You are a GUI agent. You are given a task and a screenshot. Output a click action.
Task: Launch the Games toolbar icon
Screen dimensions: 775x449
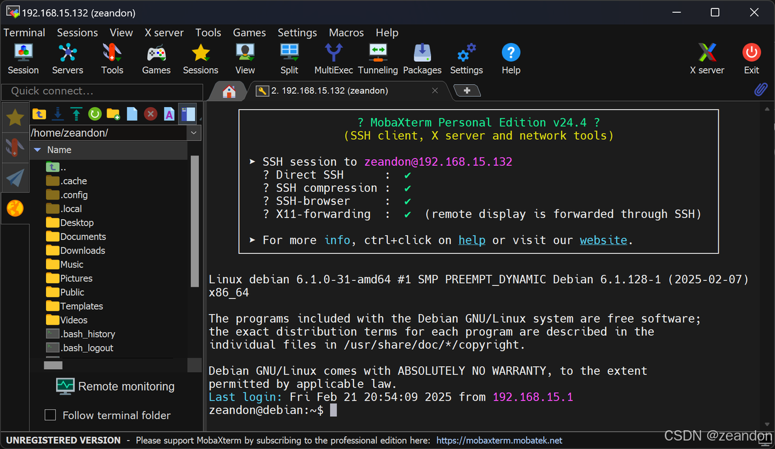[x=156, y=59]
